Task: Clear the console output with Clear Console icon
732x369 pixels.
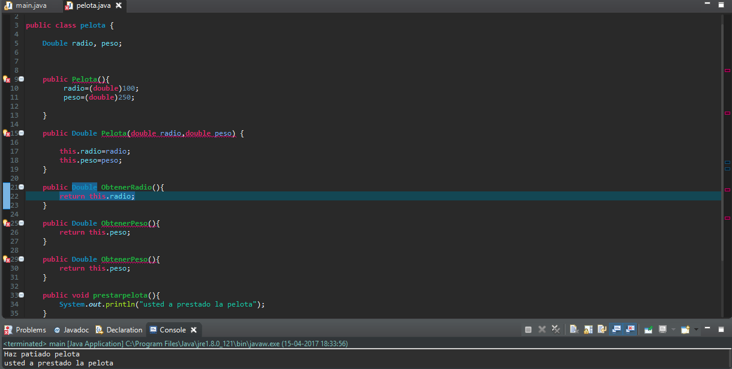Action: (x=574, y=329)
